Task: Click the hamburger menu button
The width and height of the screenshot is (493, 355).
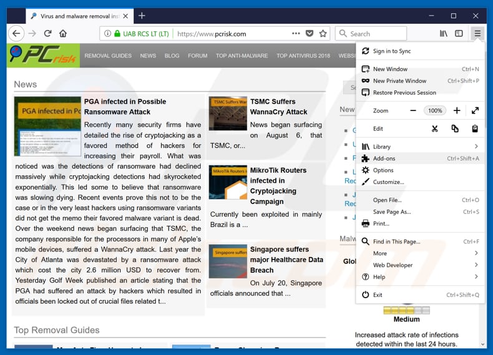Action: 477,34
